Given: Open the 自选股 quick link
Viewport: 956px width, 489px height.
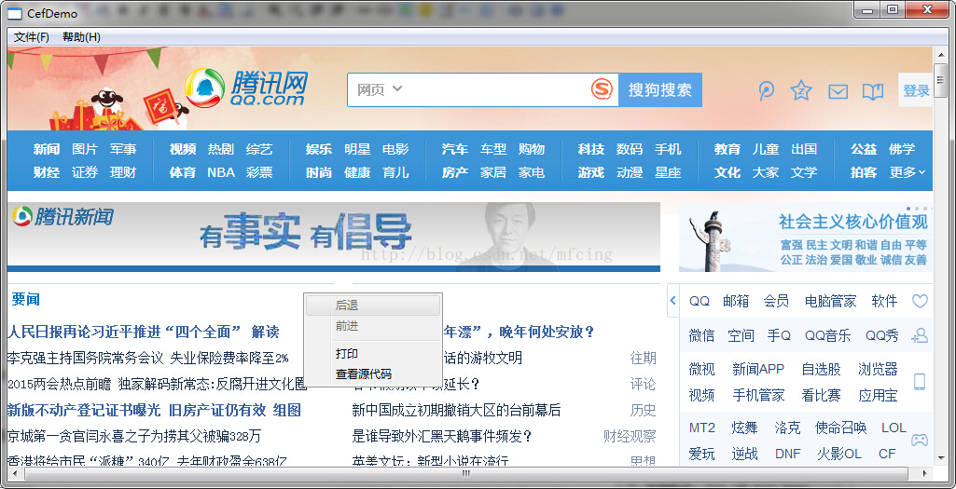Looking at the screenshot, I should (x=822, y=369).
